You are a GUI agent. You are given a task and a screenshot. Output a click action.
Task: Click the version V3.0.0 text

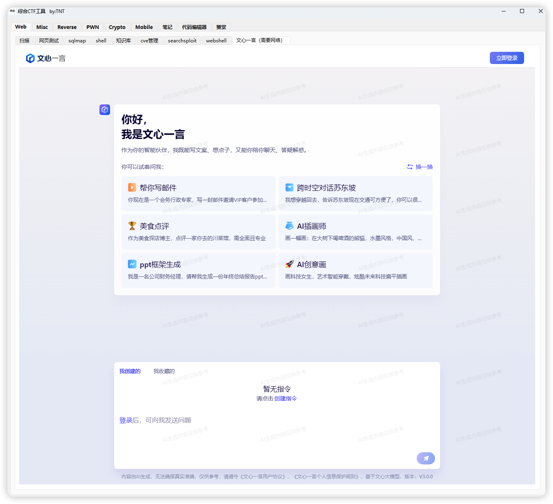(x=426, y=476)
